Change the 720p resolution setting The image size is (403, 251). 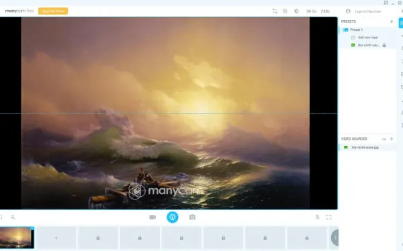pos(325,11)
